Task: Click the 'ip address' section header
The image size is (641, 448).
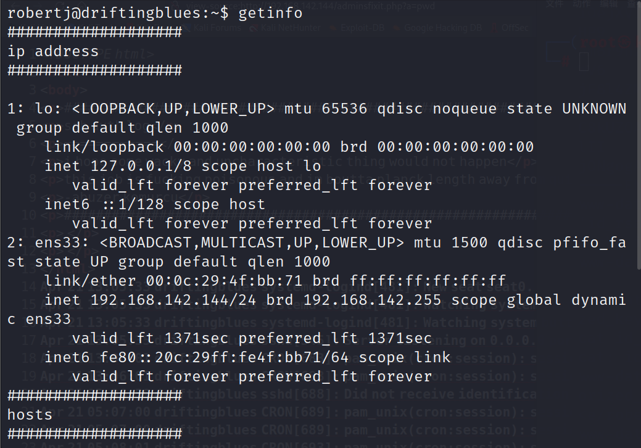Action: (x=53, y=51)
